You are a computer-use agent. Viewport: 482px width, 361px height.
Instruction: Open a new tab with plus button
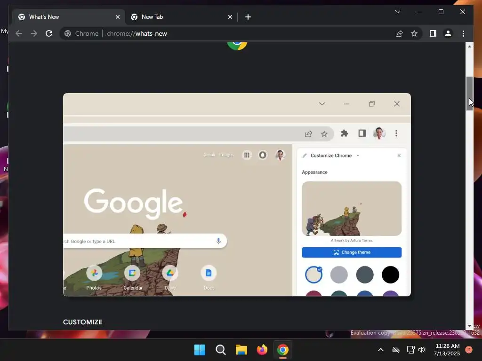tap(248, 17)
